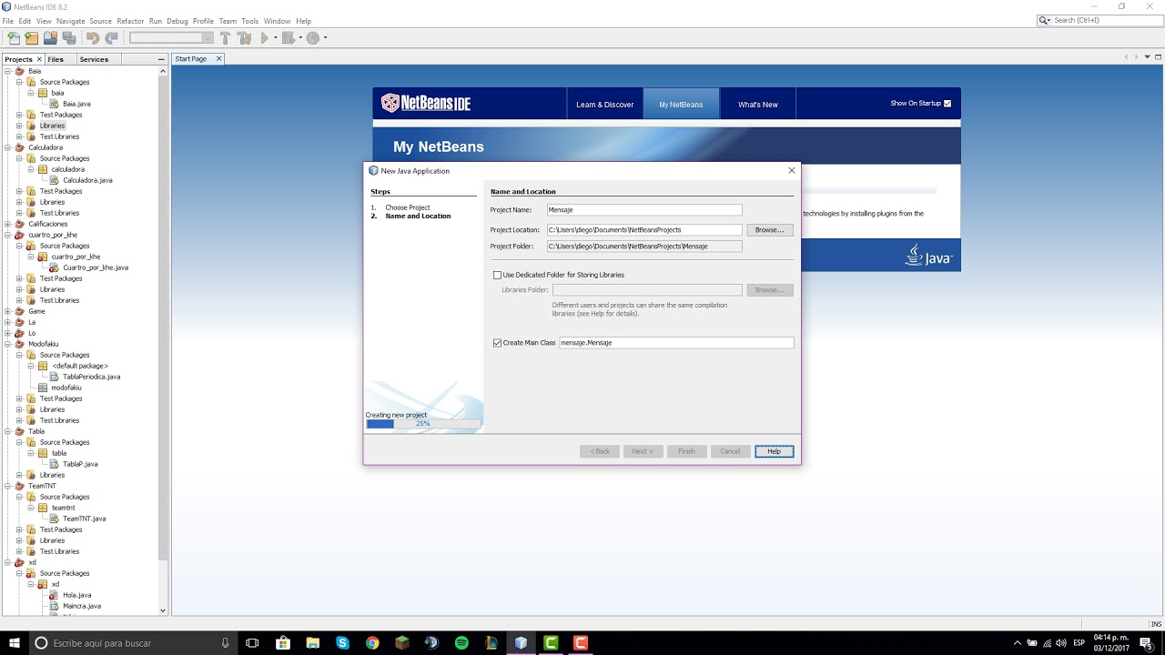This screenshot has width=1165, height=655.
Task: Switch to the Services tab
Action: [94, 59]
